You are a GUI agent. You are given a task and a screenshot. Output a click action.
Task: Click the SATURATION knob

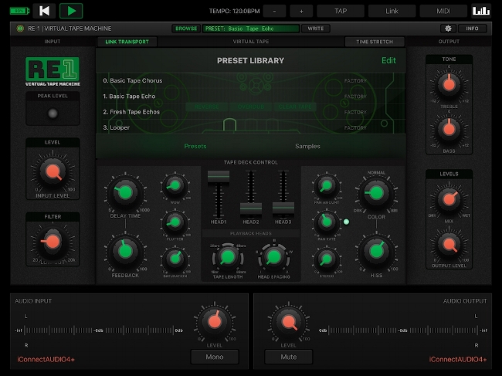pyautogui.click(x=175, y=258)
